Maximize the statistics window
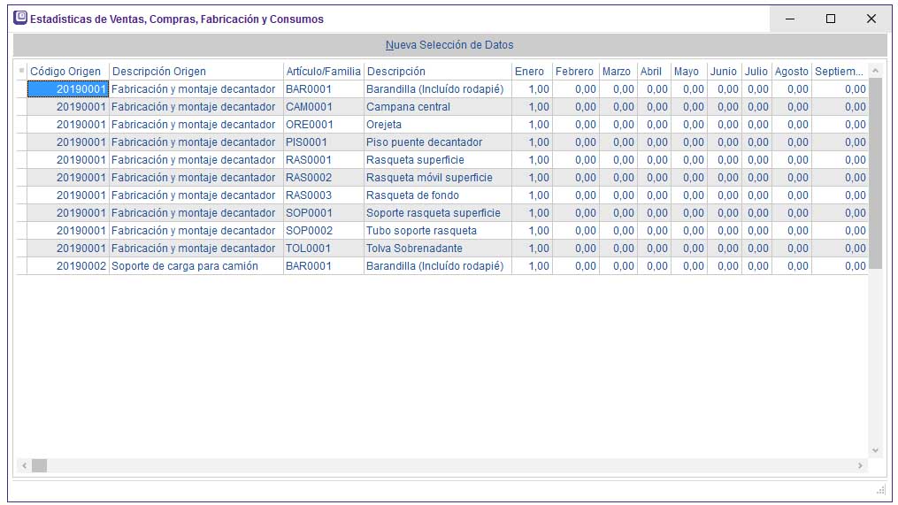The image size is (898, 505). click(830, 19)
